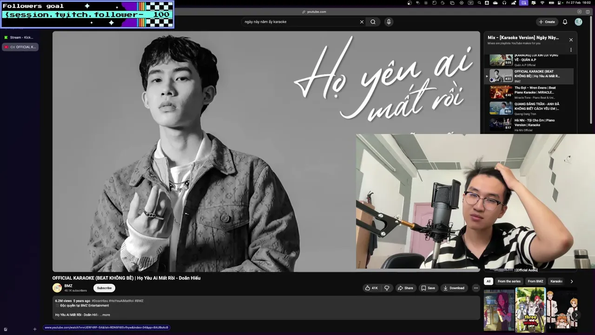Click the Create button
Screen dimensions: 595x335
pyautogui.click(x=547, y=22)
